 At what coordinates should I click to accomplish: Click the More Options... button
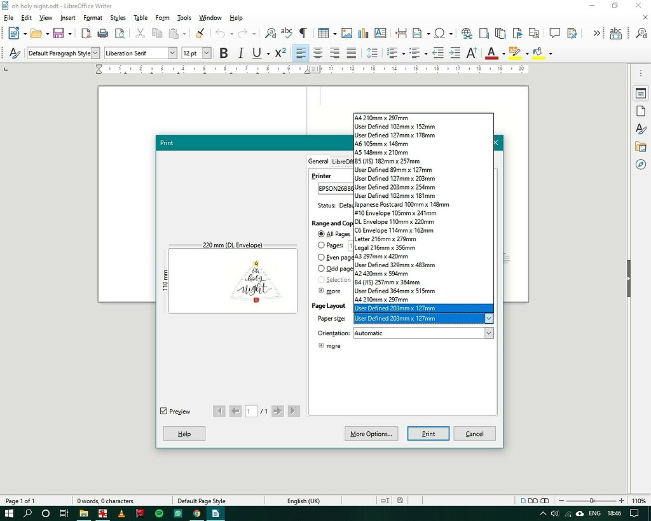tap(371, 434)
